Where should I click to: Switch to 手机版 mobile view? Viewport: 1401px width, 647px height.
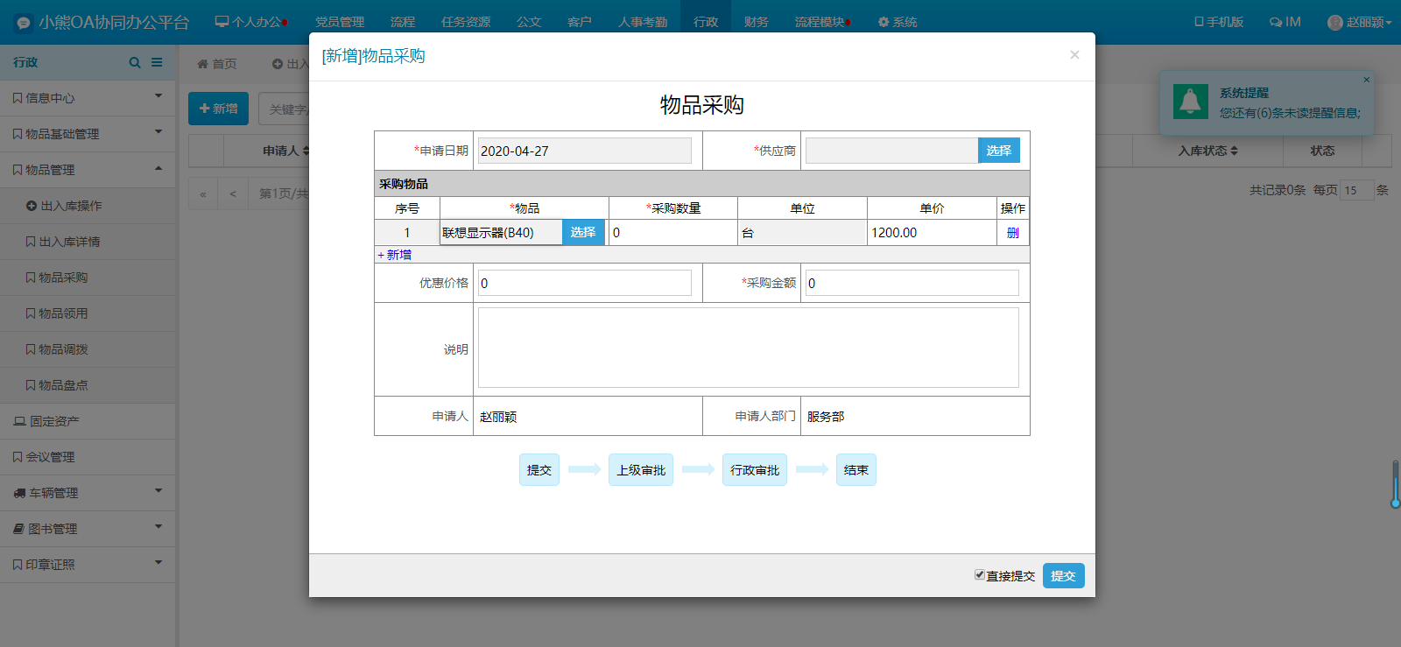1219,22
